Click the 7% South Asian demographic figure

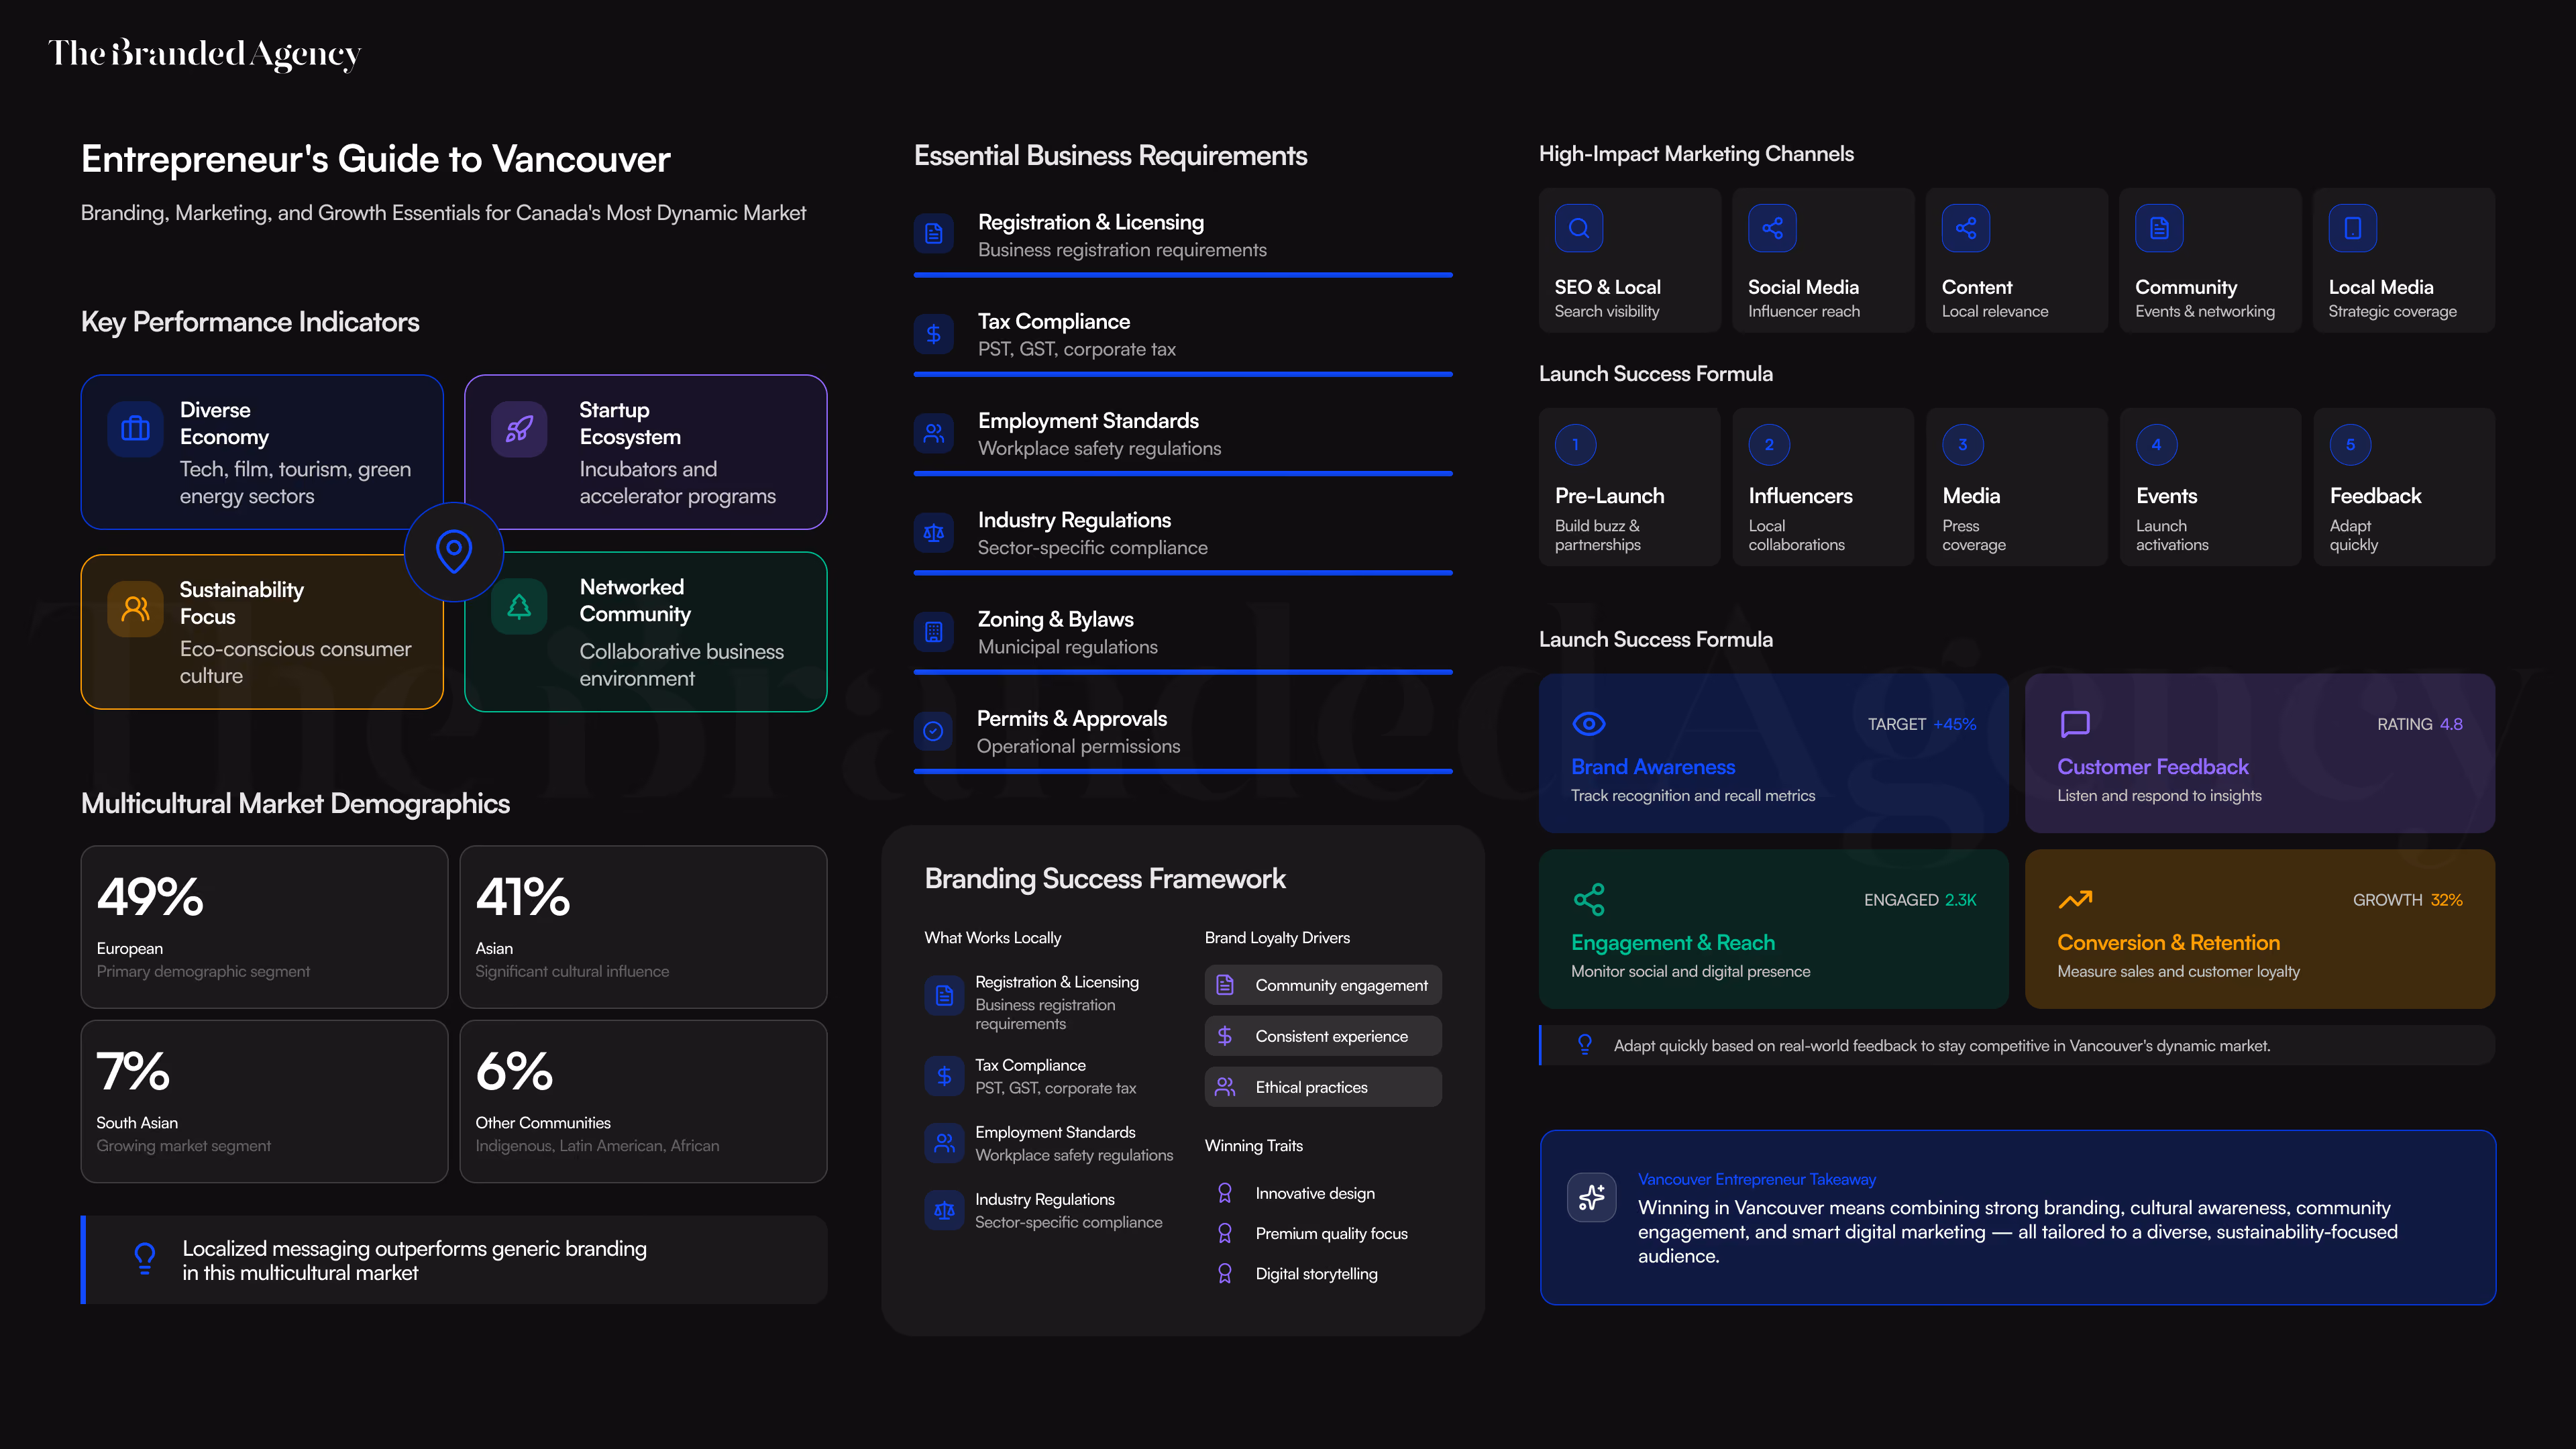pyautogui.click(x=132, y=1071)
